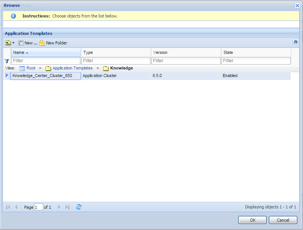Image resolution: width=303 pixels, height=230 pixels.
Task: Click the up-folder navigation icon
Action: click(x=8, y=43)
